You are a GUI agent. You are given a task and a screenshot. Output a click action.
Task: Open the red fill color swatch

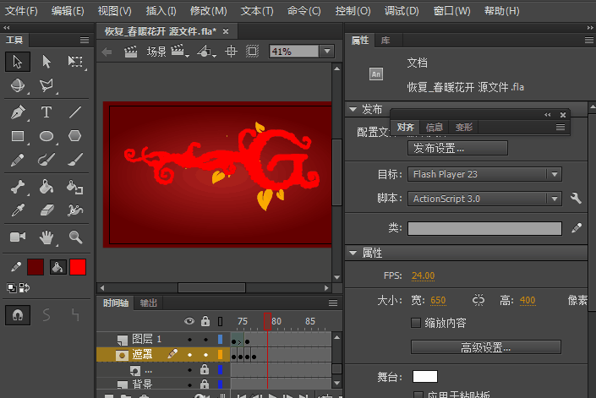click(x=78, y=267)
